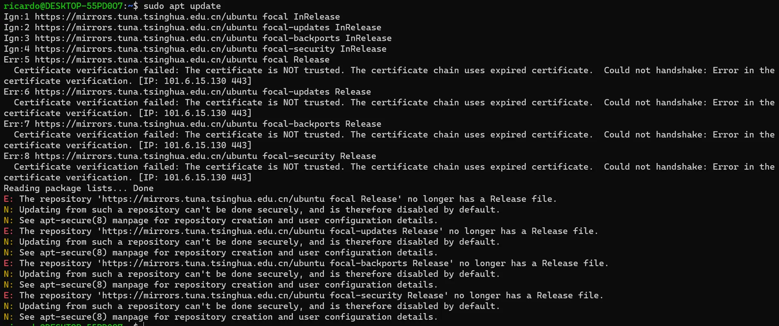Screen dimensions: 779x326
Task: Open the mirror URL on the Ign:3 line
Action: pyautogui.click(x=146, y=38)
